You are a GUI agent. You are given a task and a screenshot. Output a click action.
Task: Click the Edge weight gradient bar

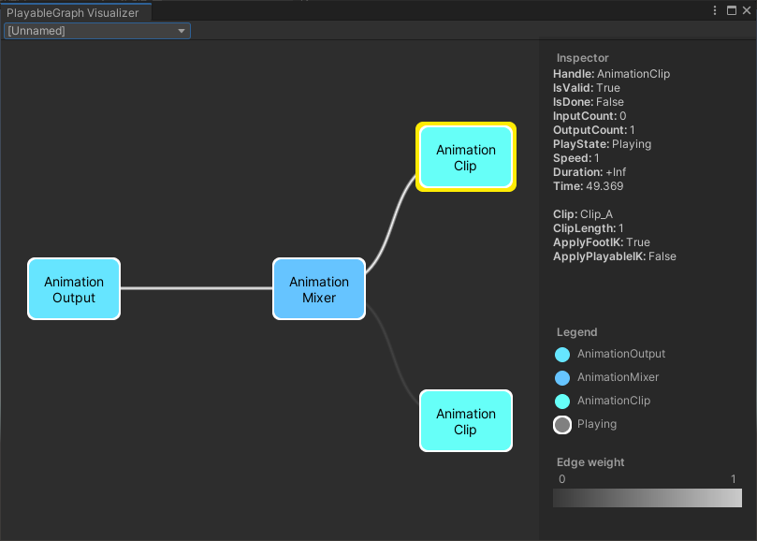(x=647, y=497)
